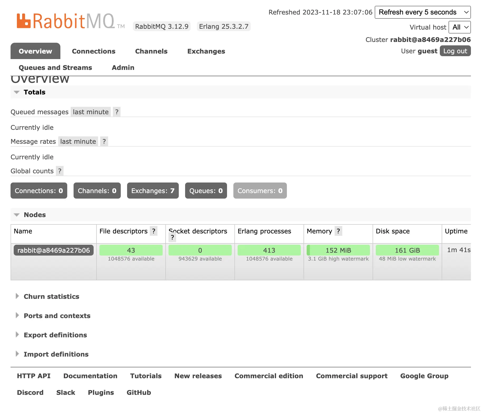Open help for Socket descriptors column
Image resolution: width=482 pixels, height=413 pixels.
pyautogui.click(x=172, y=237)
